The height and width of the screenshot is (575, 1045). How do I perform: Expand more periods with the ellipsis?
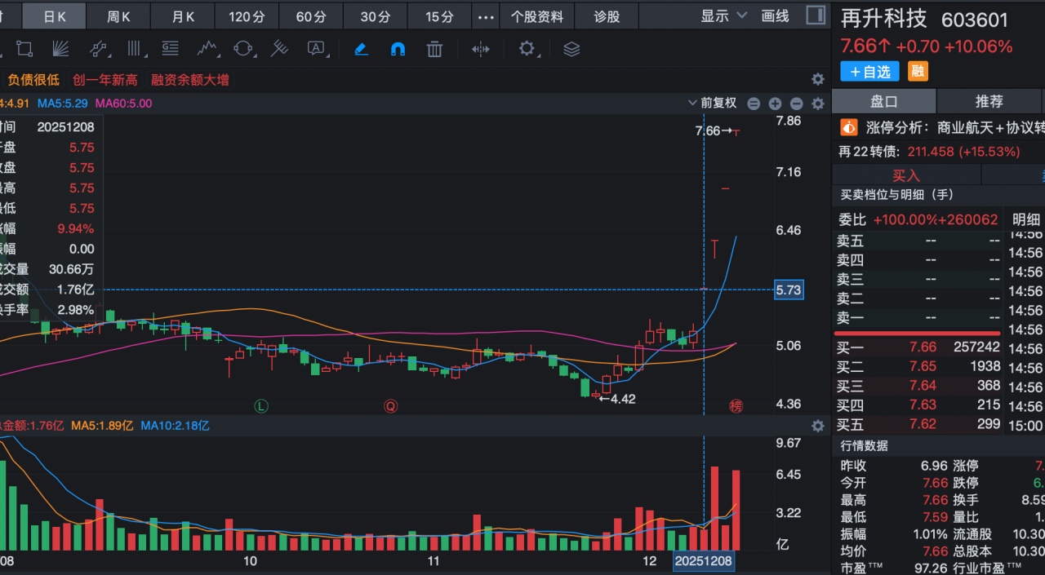tap(486, 16)
